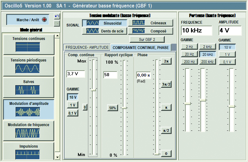This screenshot has width=248, height=162.
Task: Select Salves burst mode
Action: [28, 88]
